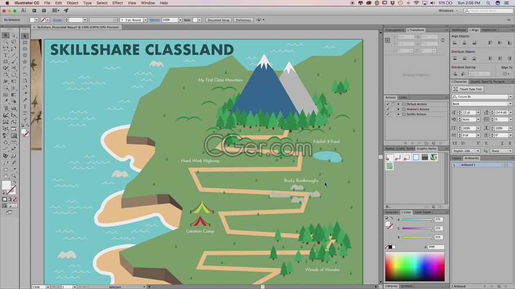Screen dimensions: 515x289
Task: Click the Stroke link in control bar
Action: point(57,20)
